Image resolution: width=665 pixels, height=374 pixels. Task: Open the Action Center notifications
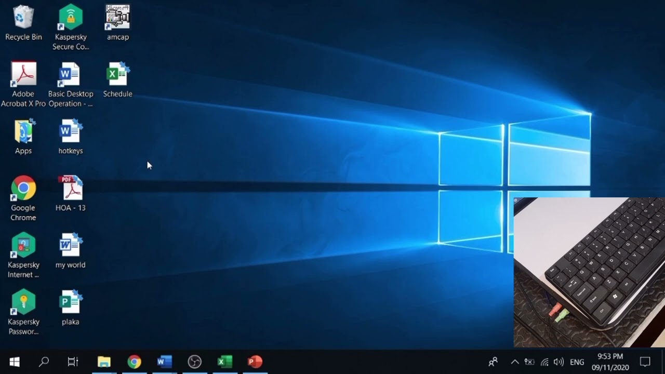(645, 362)
